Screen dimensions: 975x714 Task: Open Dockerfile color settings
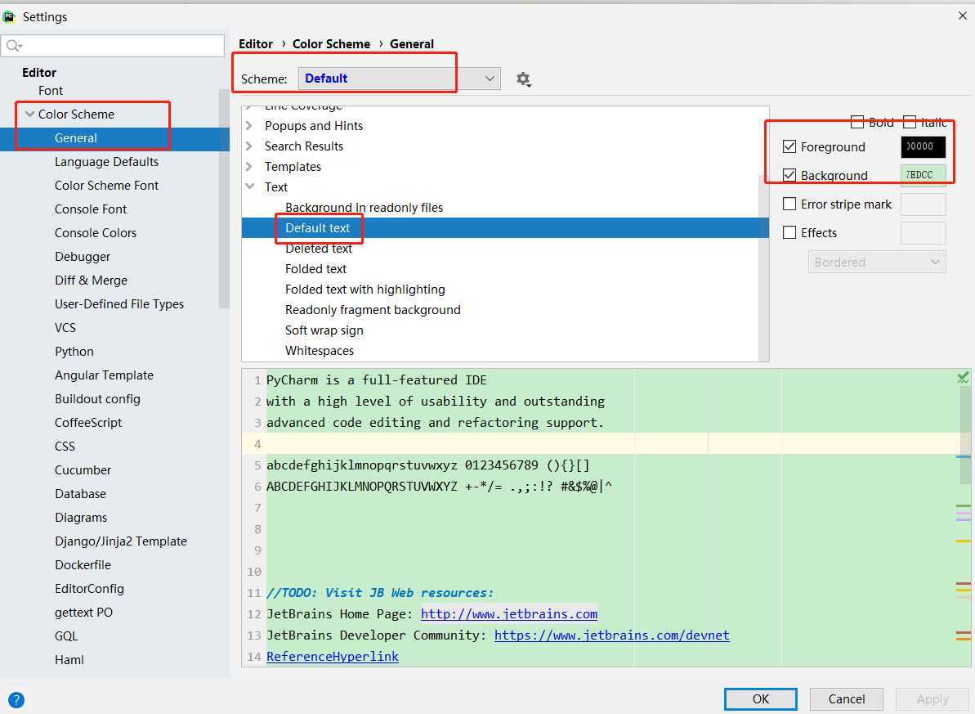tap(83, 564)
